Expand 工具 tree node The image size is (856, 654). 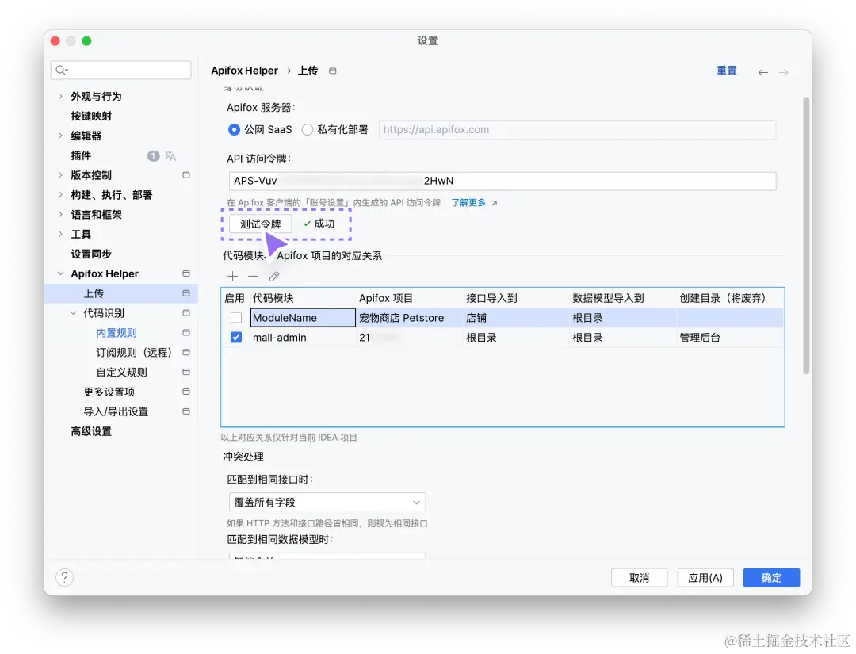(60, 234)
